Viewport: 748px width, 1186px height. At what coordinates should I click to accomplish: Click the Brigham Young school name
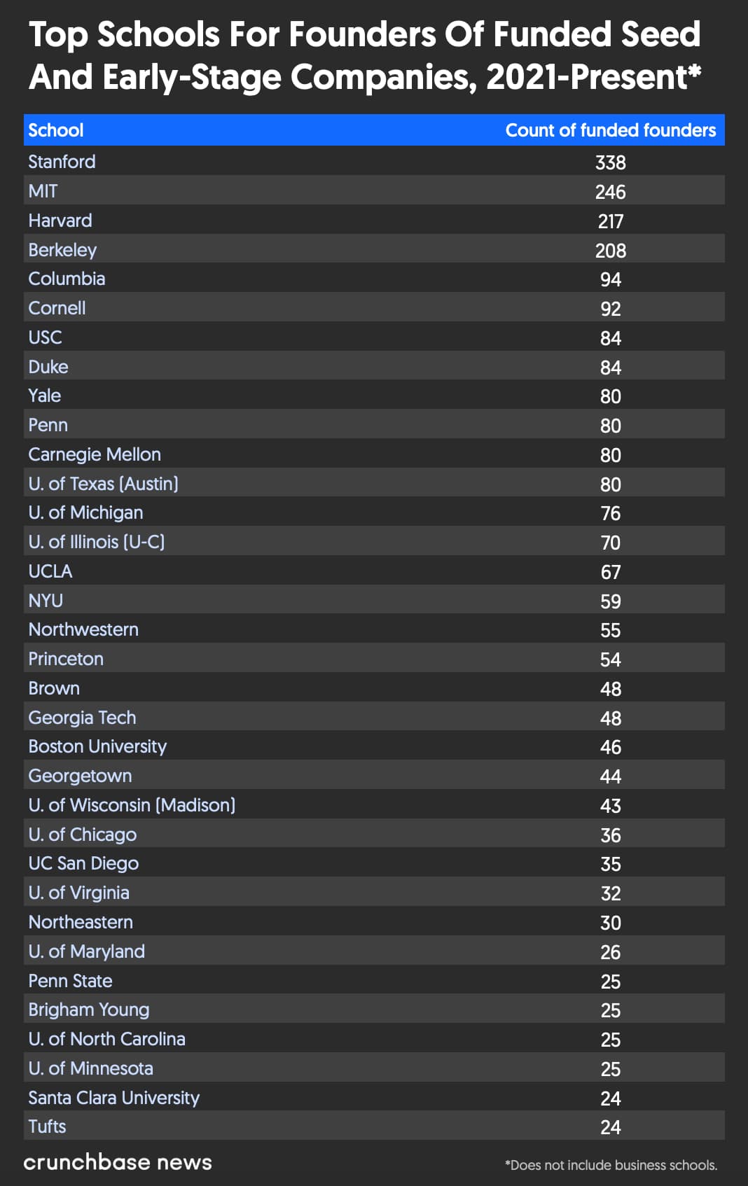89,1010
